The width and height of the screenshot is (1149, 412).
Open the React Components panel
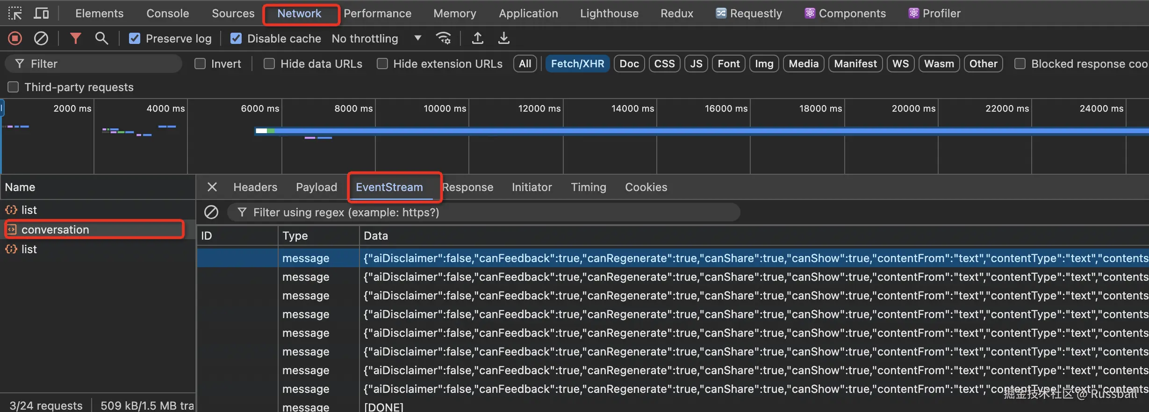845,14
